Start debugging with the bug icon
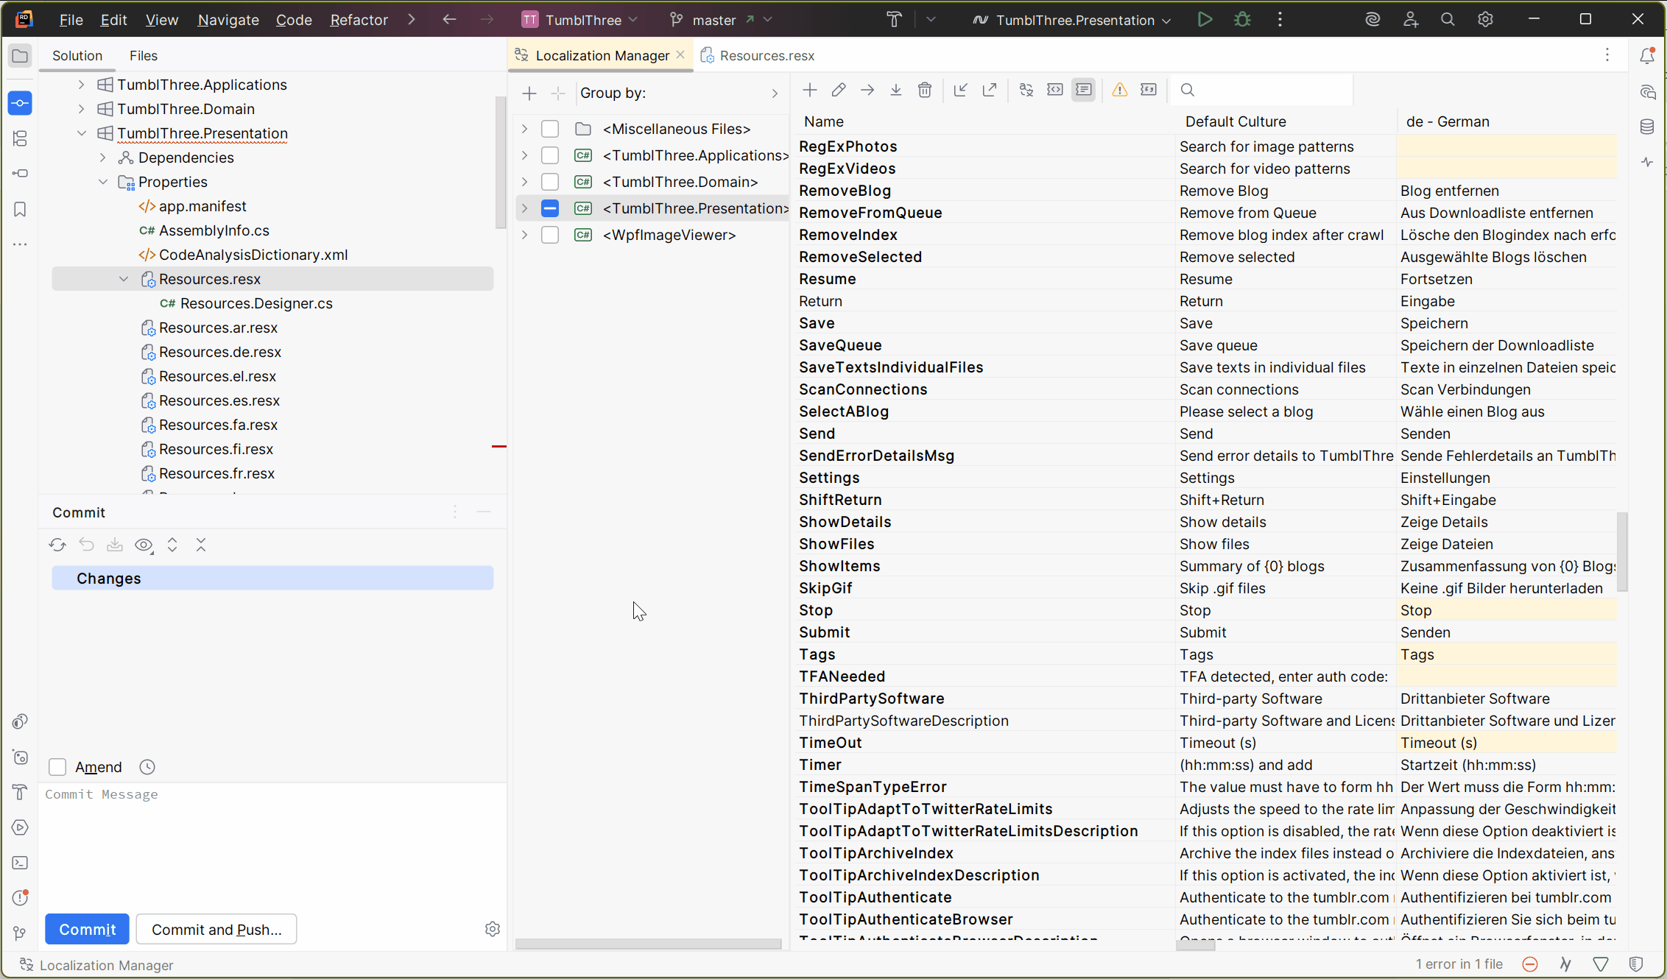Viewport: 1667px width, 979px height. click(x=1243, y=20)
